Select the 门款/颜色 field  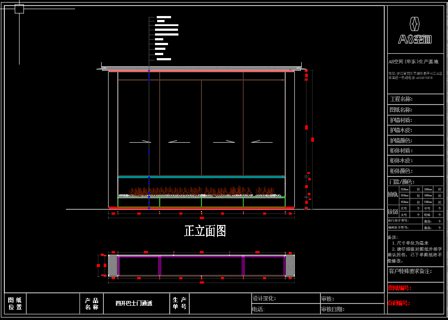[402, 182]
